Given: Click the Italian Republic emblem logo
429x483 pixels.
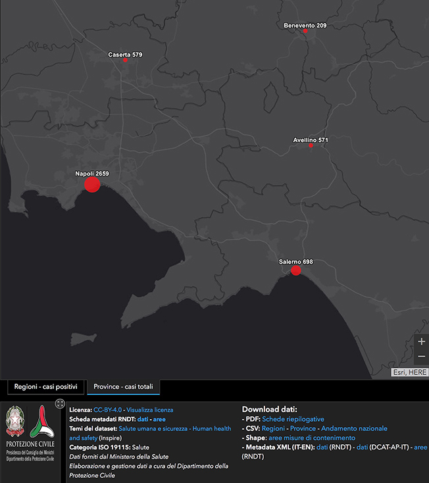Looking at the screenshot, I should (14, 421).
